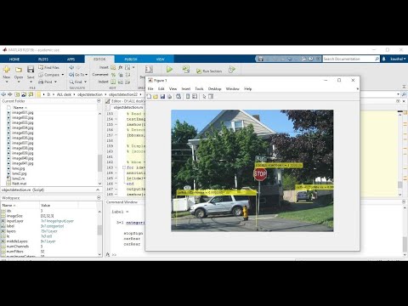
Task: Click the Command Window prompt
Action: tap(114, 255)
